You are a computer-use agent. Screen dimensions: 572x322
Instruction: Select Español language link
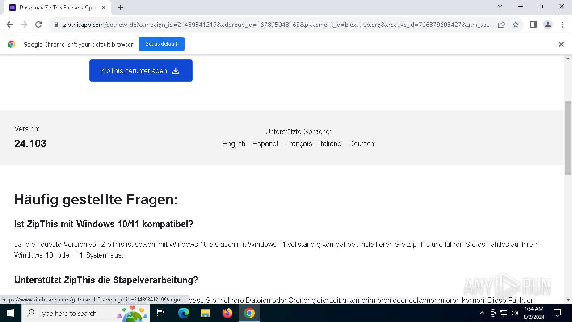[x=265, y=144]
